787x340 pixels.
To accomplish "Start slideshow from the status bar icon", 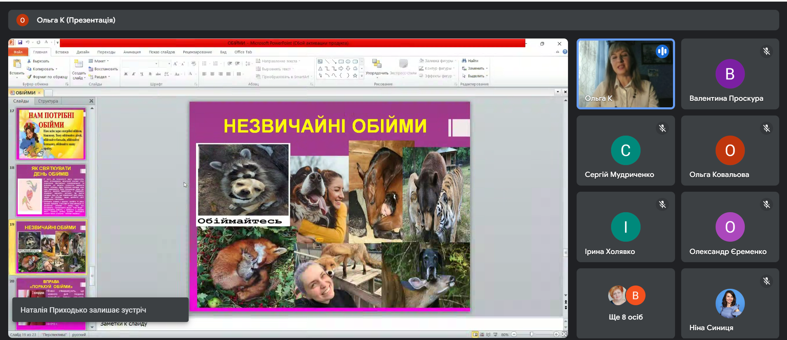I will pyautogui.click(x=495, y=335).
